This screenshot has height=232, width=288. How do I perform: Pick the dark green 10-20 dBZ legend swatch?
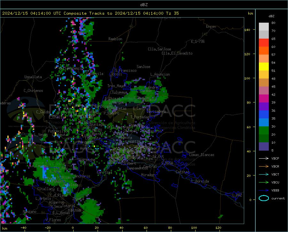click(x=264, y=138)
